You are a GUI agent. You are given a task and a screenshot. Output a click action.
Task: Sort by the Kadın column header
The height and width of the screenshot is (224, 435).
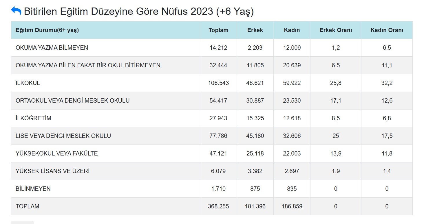coord(292,30)
